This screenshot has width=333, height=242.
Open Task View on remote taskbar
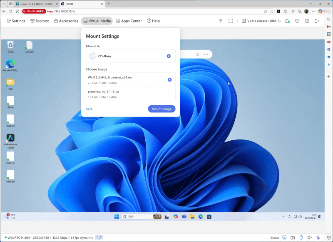click(x=167, y=217)
